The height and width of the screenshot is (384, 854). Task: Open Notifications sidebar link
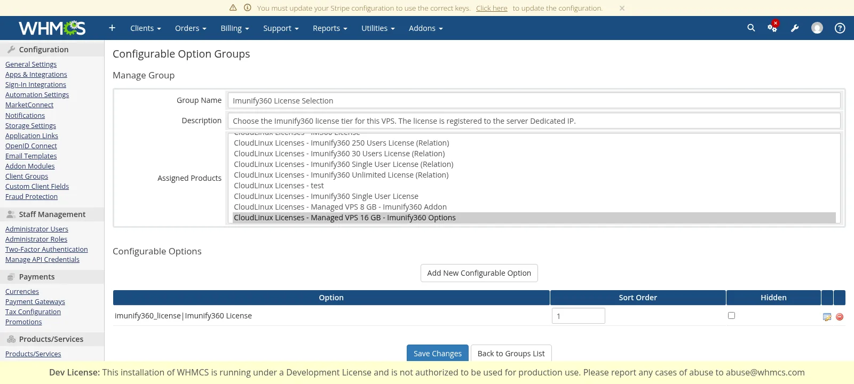click(x=25, y=115)
